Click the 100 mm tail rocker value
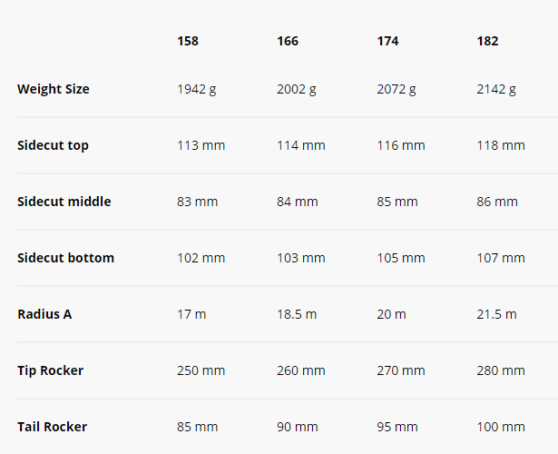 501,427
